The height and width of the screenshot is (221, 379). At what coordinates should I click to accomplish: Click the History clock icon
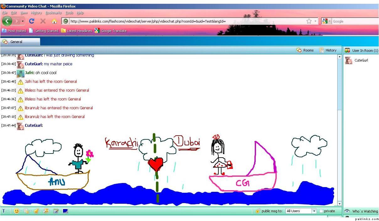(322, 50)
